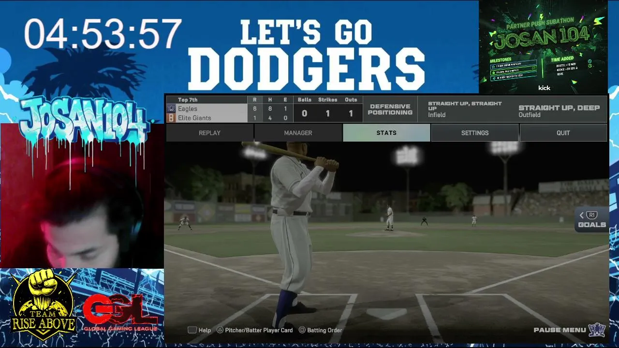619x348 pixels.
Task: Click the crest logo beside Pause Menu
Action: coord(597,330)
